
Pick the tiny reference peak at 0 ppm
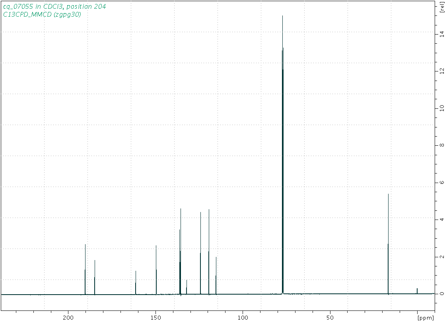click(x=417, y=291)
